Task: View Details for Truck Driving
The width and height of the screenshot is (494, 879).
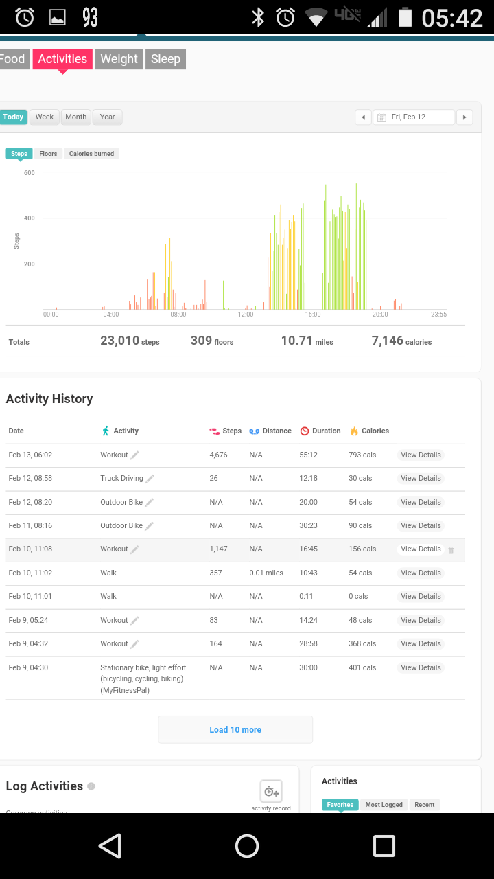Action: click(421, 479)
